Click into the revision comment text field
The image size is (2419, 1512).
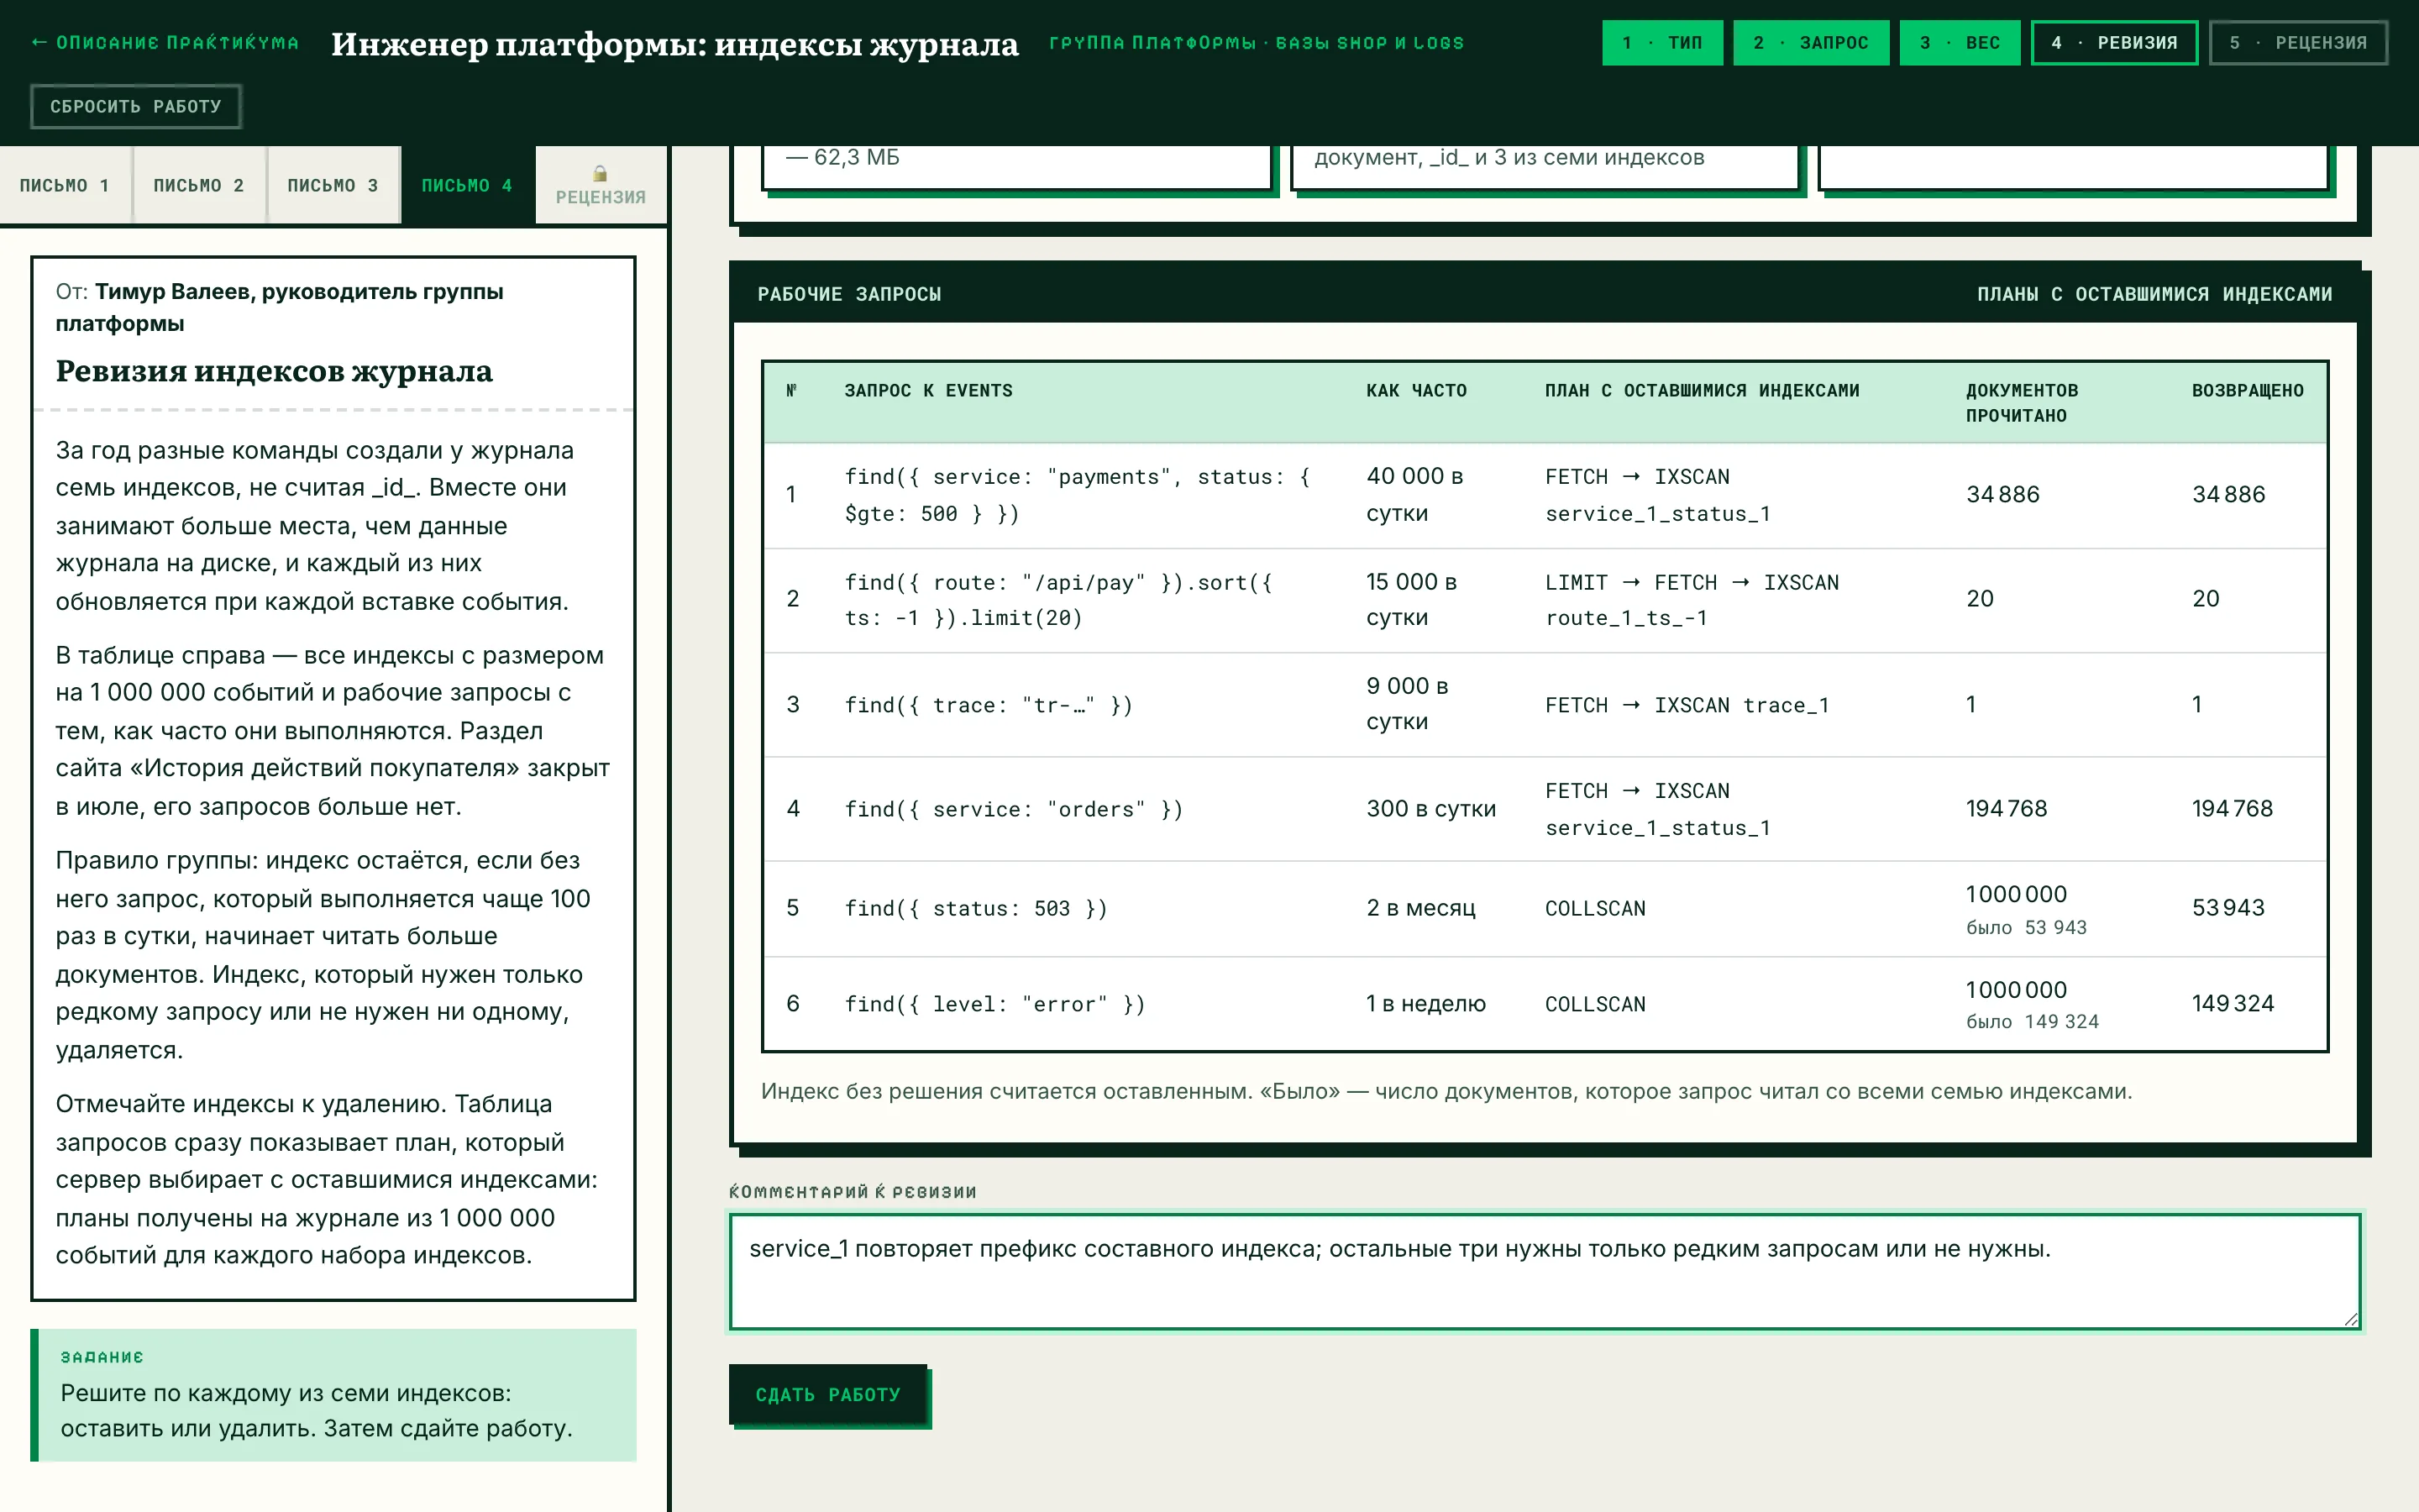(1545, 1272)
